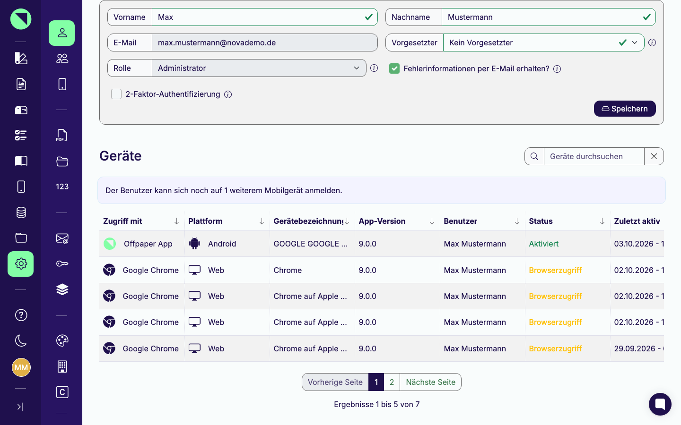
Task: Open the PDF document icon in submenu
Action: tap(62, 136)
